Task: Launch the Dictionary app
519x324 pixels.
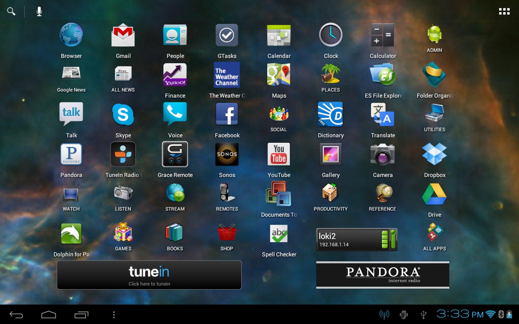Action: pyautogui.click(x=331, y=114)
